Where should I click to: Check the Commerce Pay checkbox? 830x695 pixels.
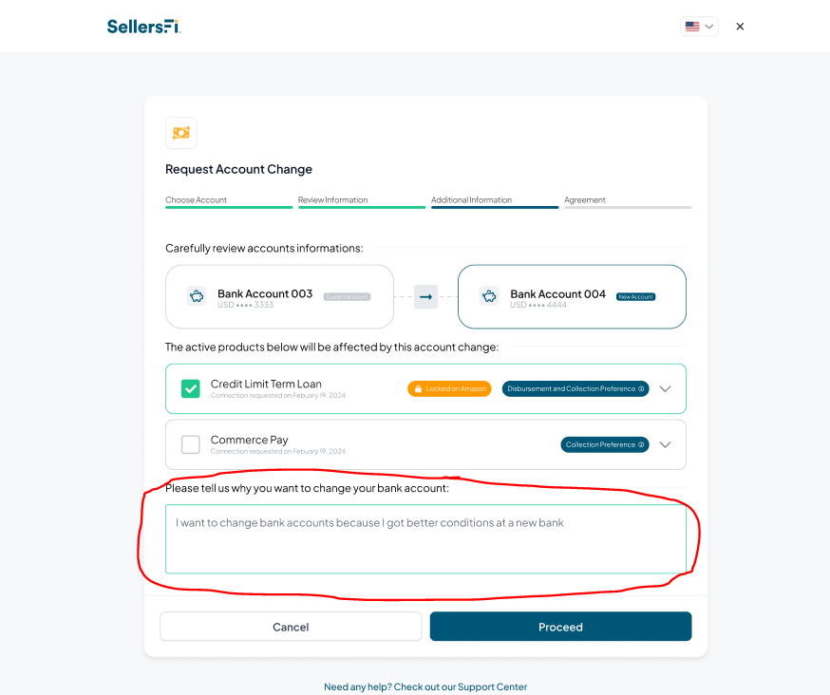(x=191, y=444)
